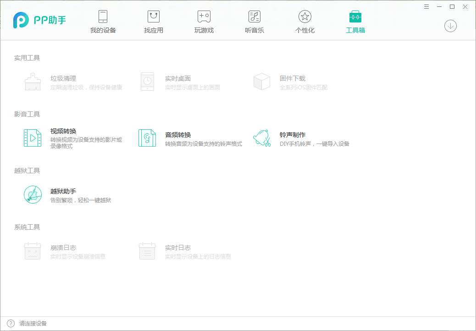The width and height of the screenshot is (476, 331).
Task: Open the hamburger settings menu
Action: (x=426, y=6)
